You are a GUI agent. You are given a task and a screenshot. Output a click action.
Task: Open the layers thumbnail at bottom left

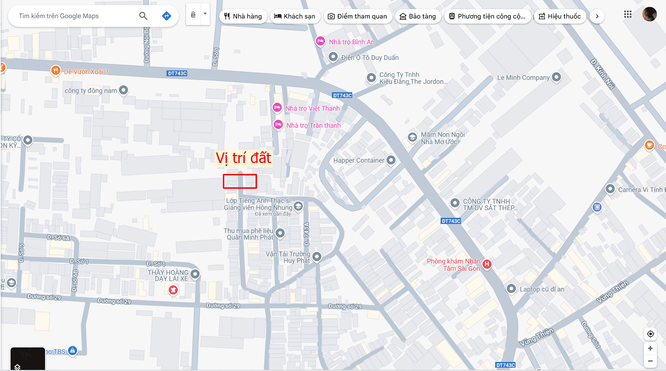point(28,359)
